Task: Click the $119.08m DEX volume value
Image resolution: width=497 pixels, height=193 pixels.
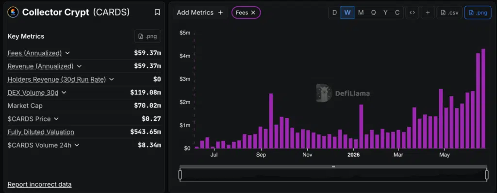Action: 146,92
